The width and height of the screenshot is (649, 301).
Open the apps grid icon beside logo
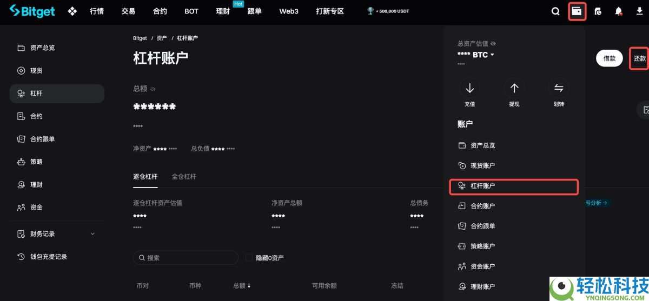coord(72,11)
